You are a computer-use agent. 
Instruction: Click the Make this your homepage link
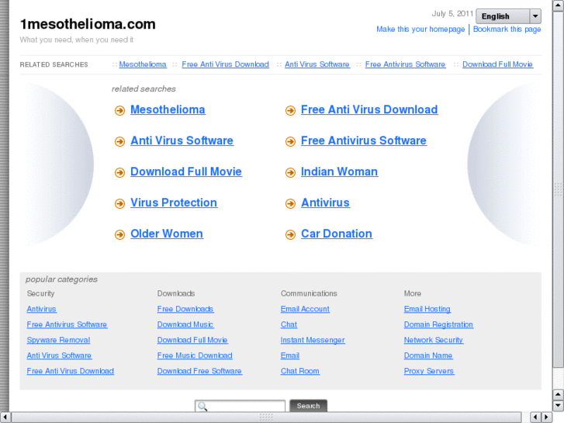(x=420, y=29)
